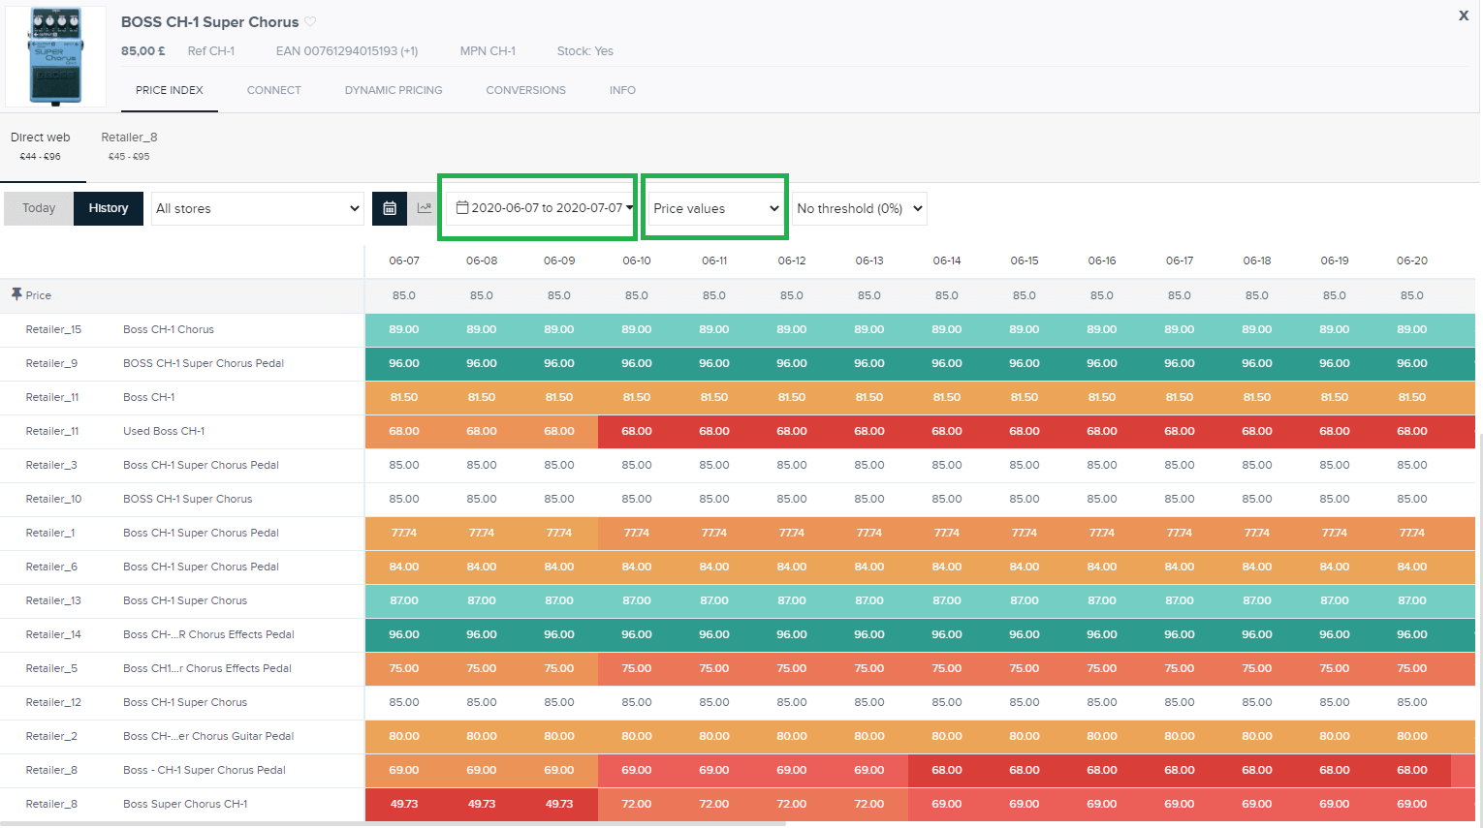This screenshot has width=1483, height=828.
Task: Open the INFO tab
Action: 622,90
